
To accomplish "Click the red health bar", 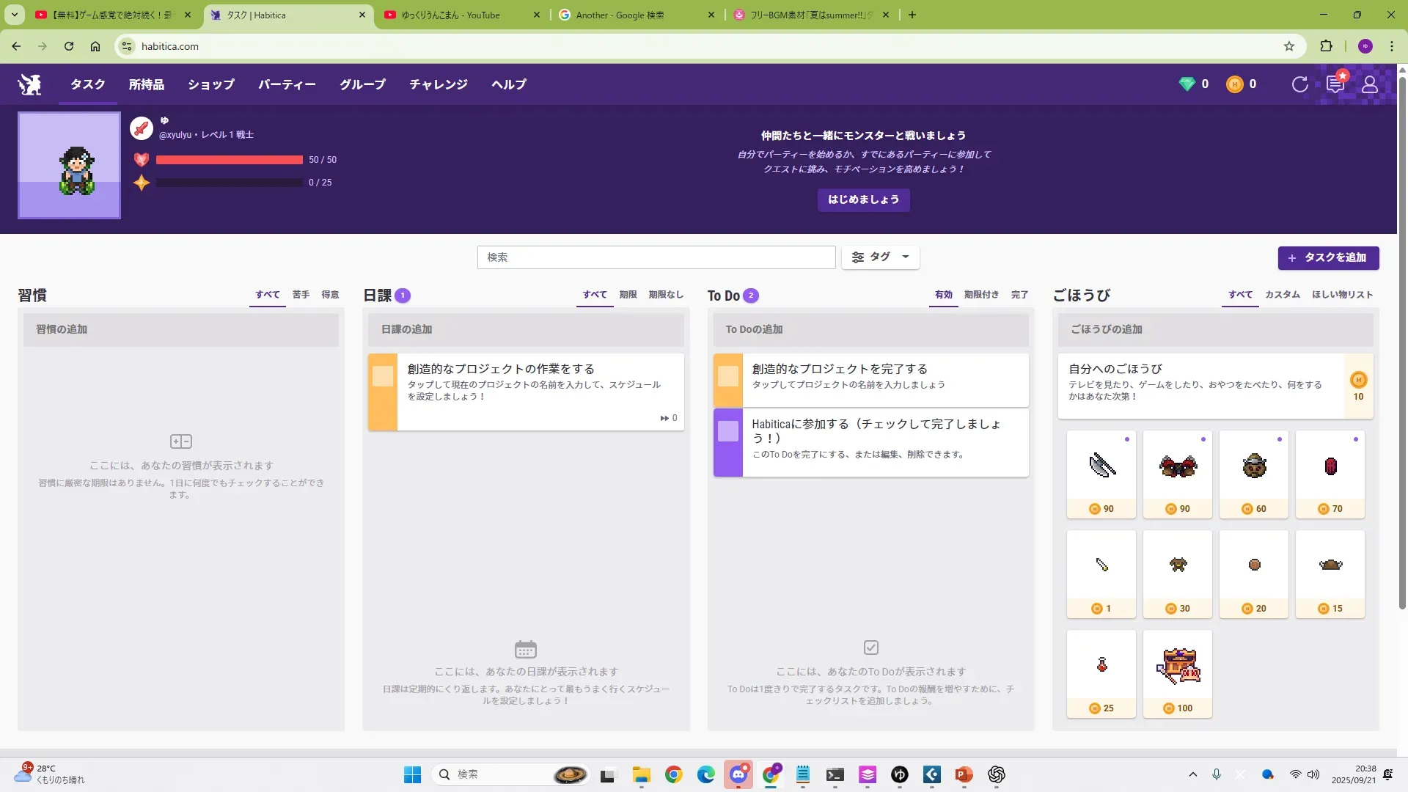I will 229,160.
